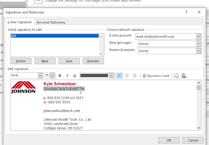The width and height of the screenshot is (209, 145).
Task: Toggle italic formatting in signature toolbar
Action: tap(67, 76)
